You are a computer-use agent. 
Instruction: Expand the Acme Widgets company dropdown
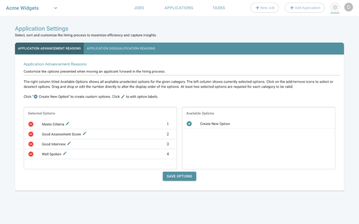coord(55,8)
